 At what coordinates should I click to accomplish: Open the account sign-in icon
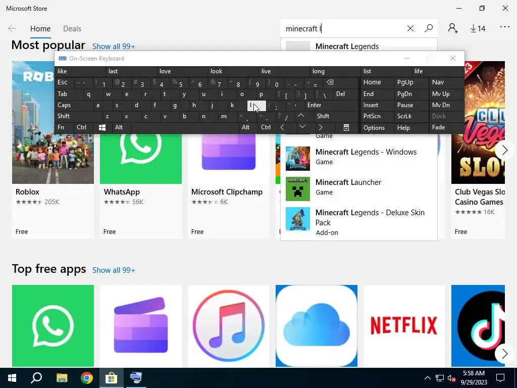453,28
